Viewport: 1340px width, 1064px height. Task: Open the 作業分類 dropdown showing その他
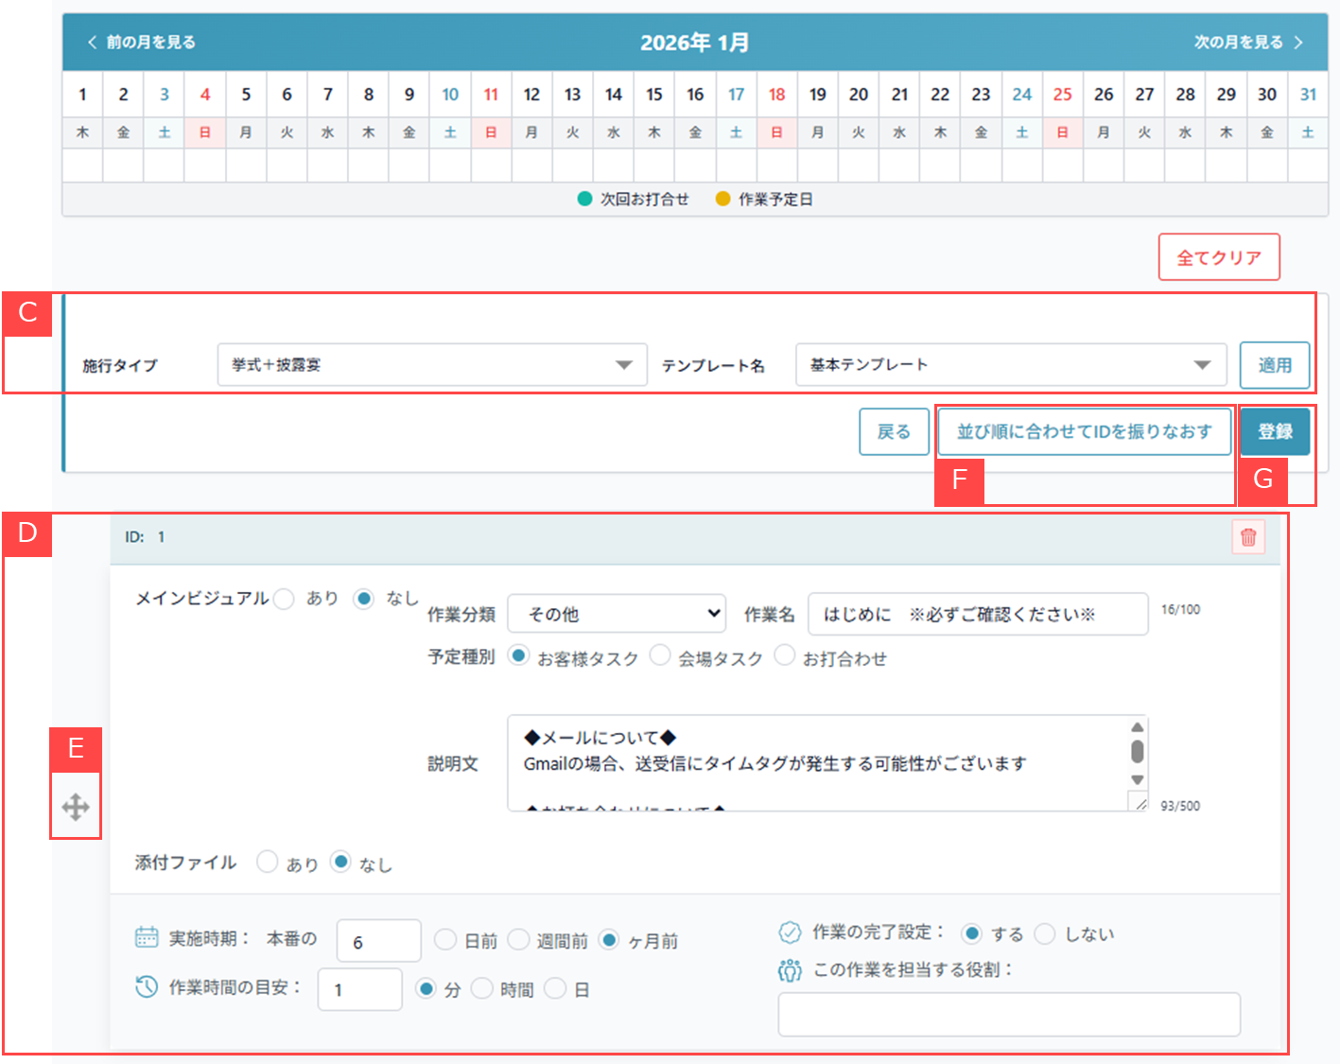(x=616, y=613)
